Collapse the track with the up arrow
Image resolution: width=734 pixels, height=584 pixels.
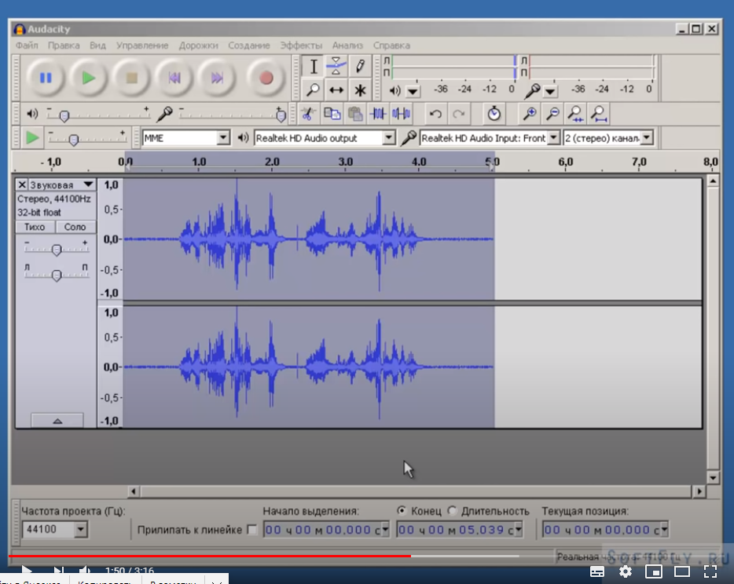coord(57,421)
